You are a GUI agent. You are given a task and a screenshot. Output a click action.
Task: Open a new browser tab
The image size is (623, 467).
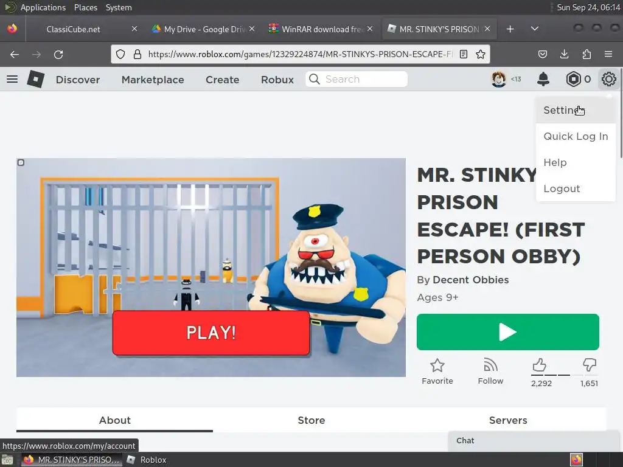[510, 29]
